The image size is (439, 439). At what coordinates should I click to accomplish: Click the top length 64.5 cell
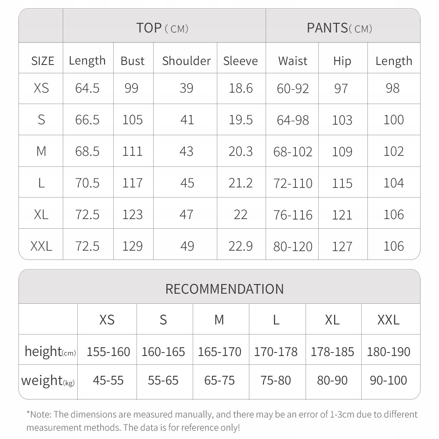pyautogui.click(x=87, y=88)
